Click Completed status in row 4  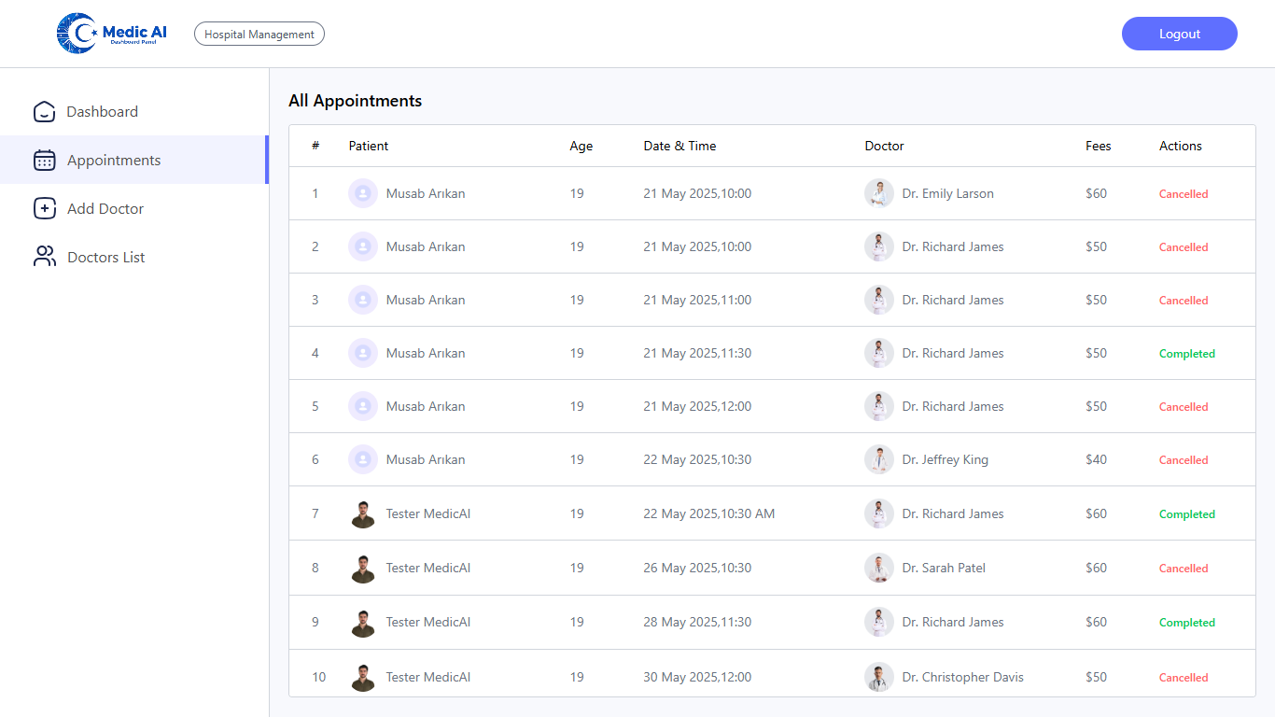(1186, 354)
